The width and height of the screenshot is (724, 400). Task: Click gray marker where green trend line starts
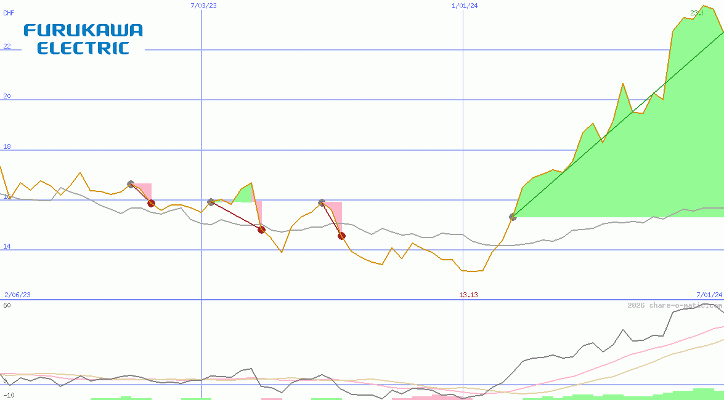[513, 217]
